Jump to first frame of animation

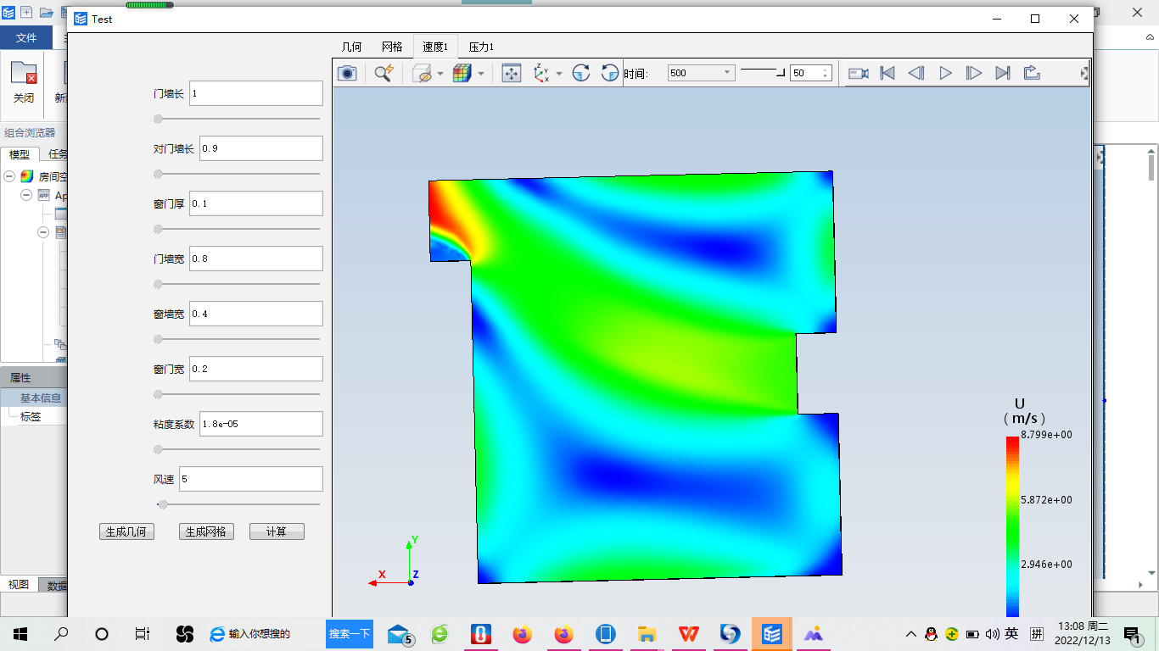tap(887, 73)
